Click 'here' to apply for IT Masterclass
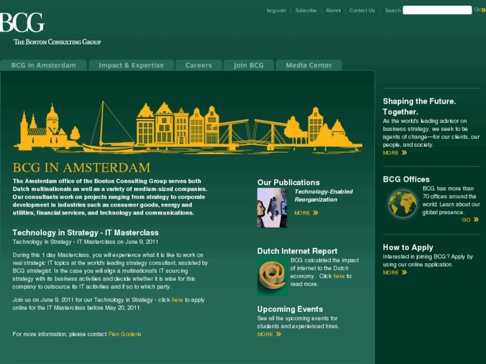This screenshot has height=364, width=486. pyautogui.click(x=177, y=300)
